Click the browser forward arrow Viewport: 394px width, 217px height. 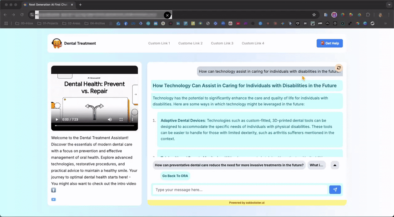(x=13, y=15)
